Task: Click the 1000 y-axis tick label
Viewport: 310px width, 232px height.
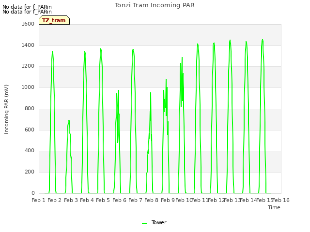Action: pos(28,87)
